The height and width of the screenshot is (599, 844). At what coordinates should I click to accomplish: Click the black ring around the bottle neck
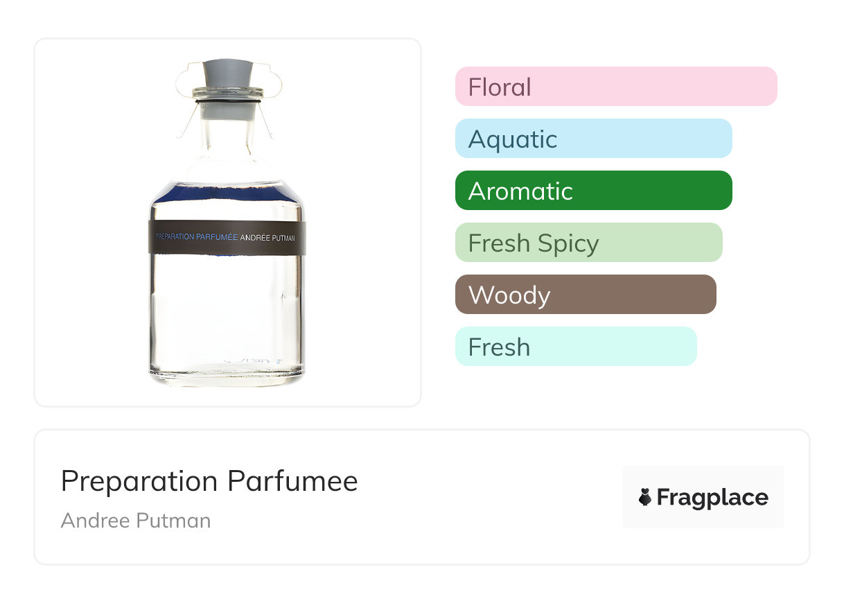pyautogui.click(x=227, y=103)
